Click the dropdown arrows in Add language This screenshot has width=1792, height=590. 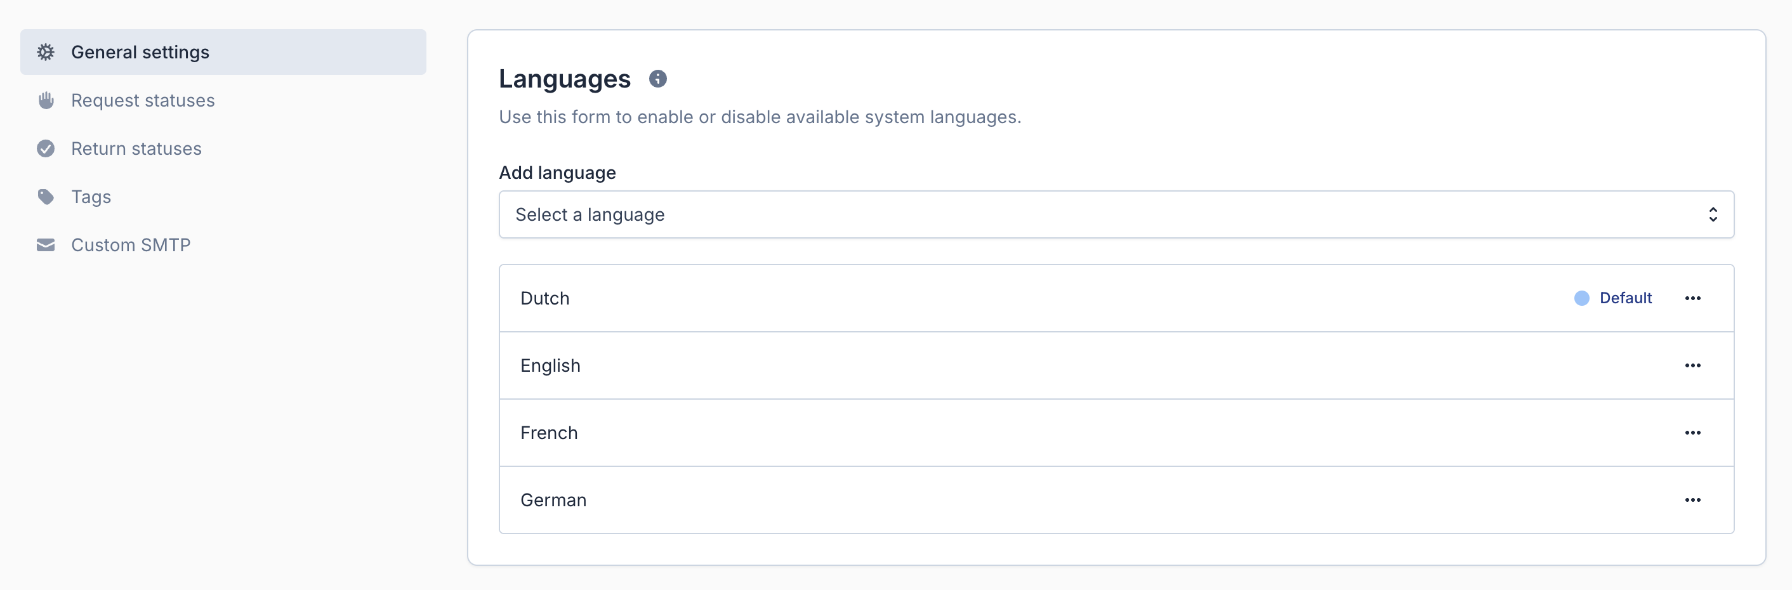1712,214
